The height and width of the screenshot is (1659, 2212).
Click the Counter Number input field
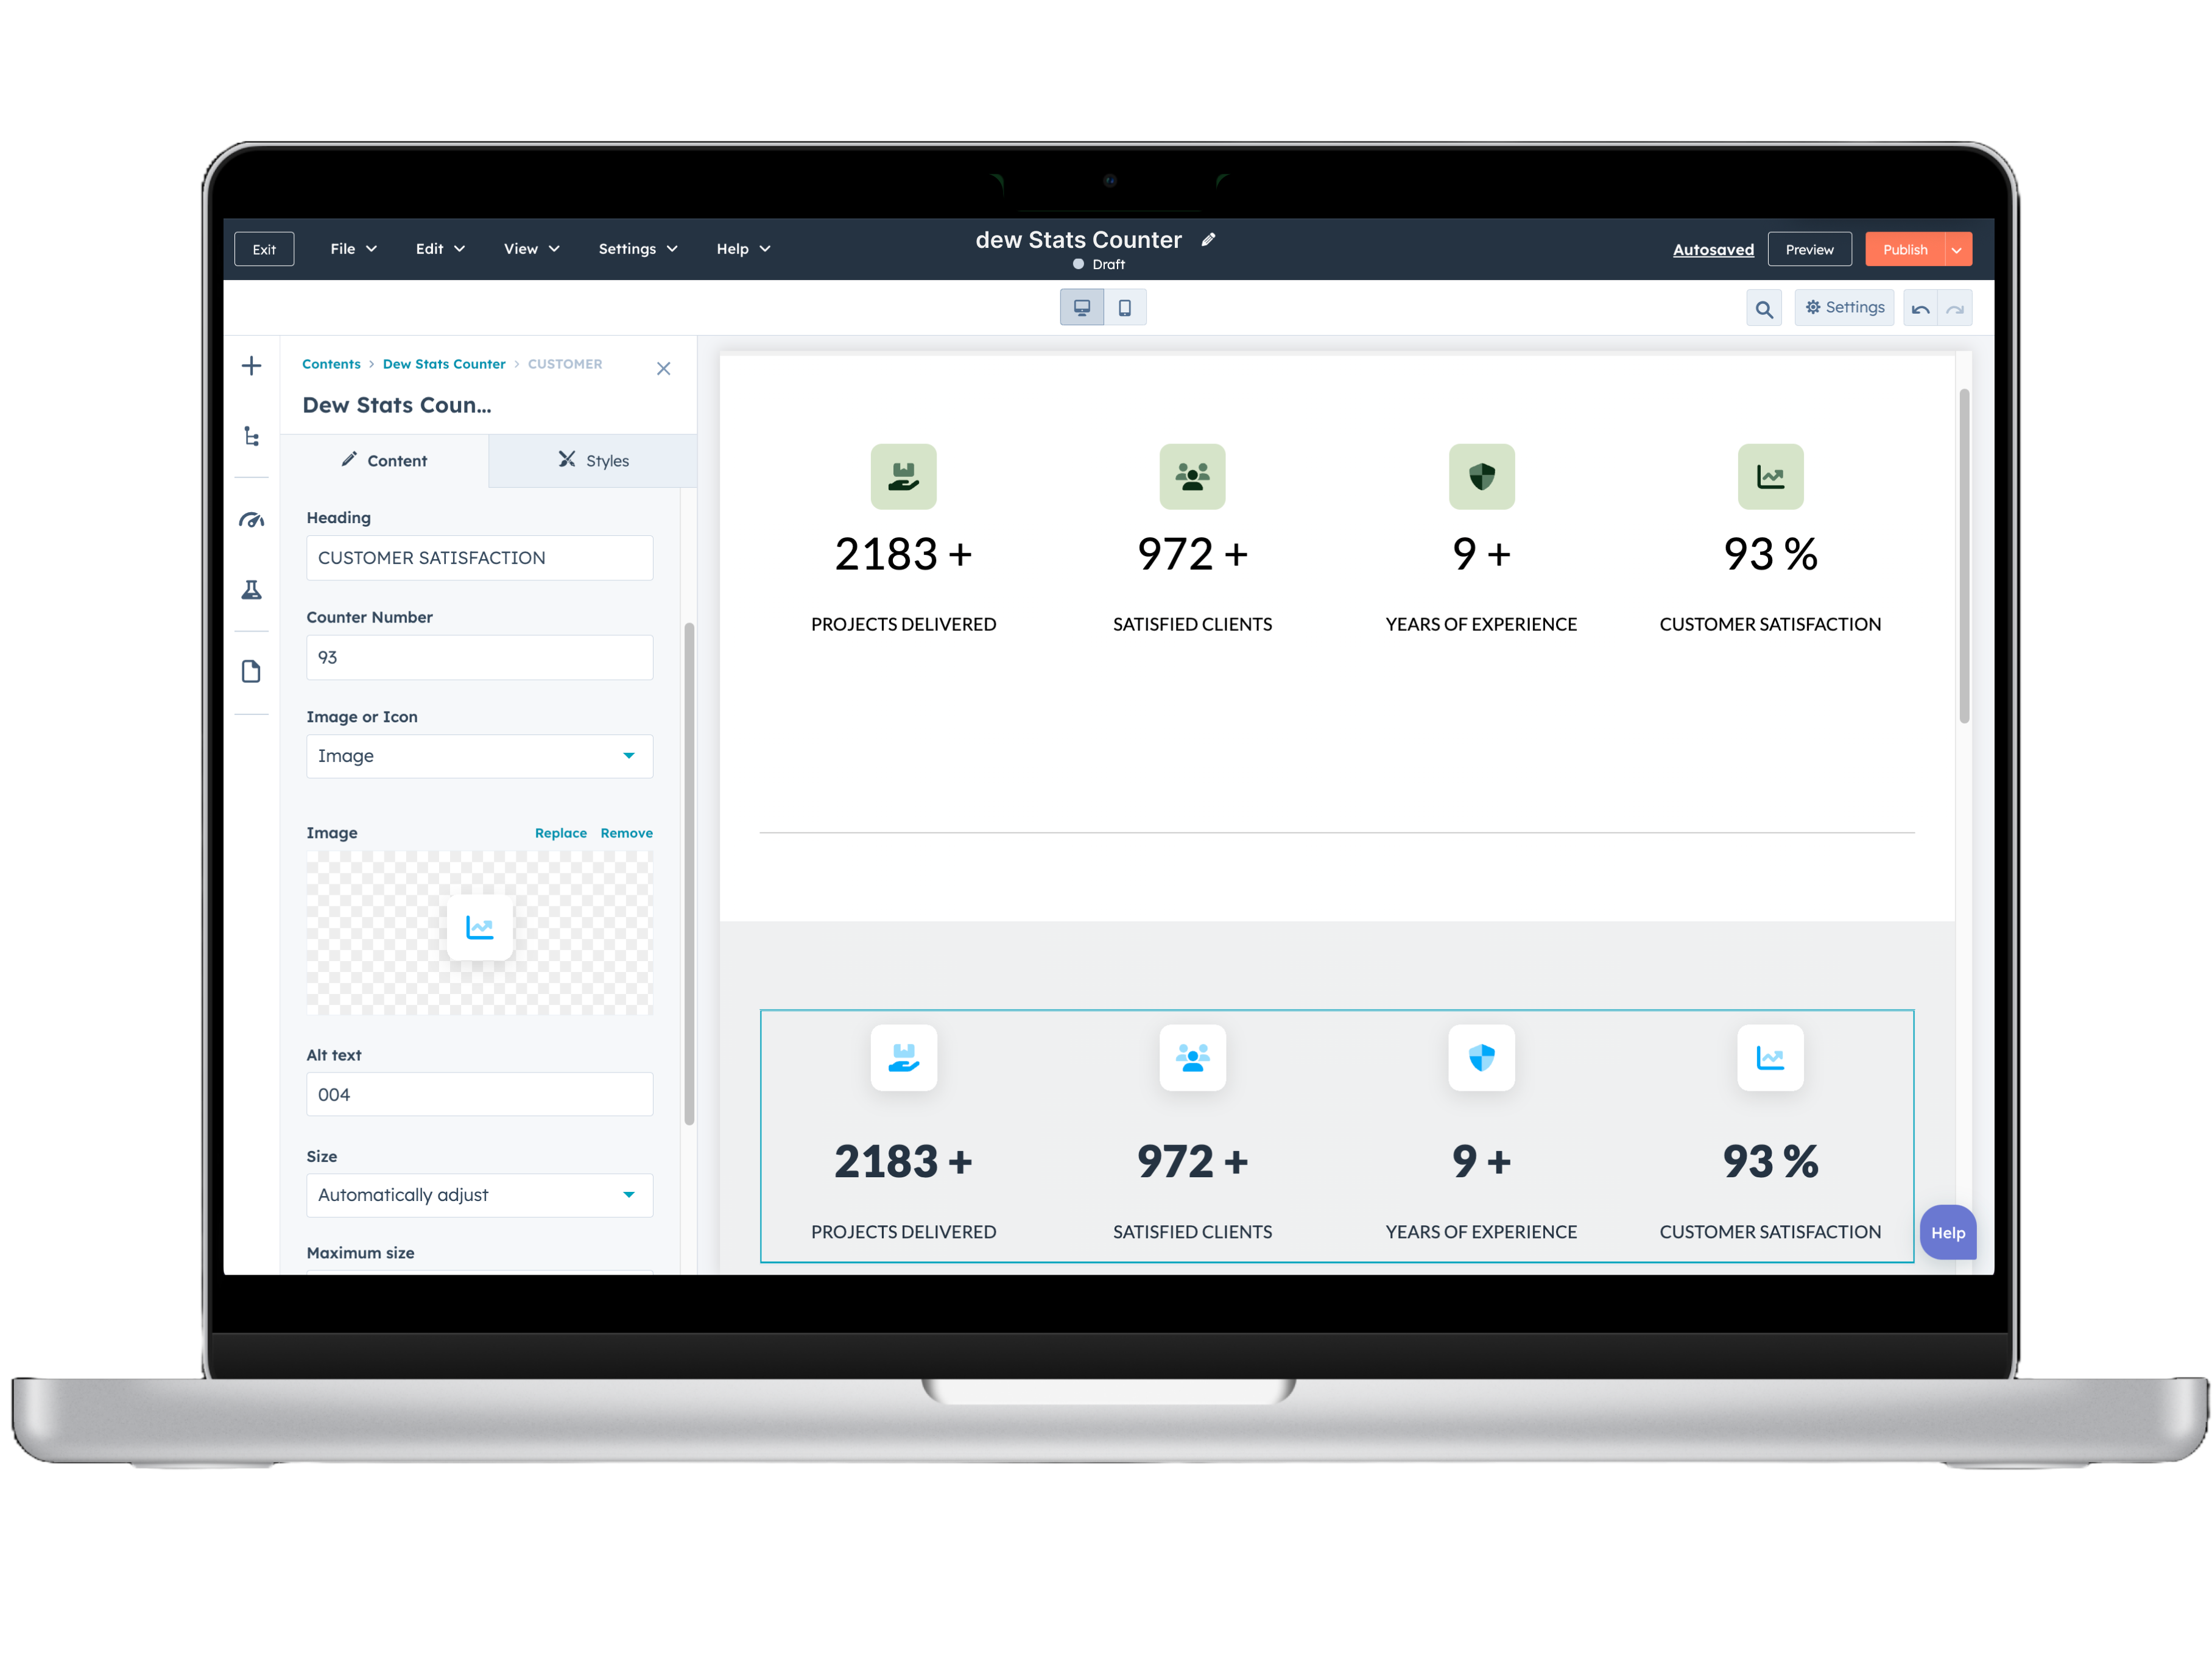click(x=479, y=658)
